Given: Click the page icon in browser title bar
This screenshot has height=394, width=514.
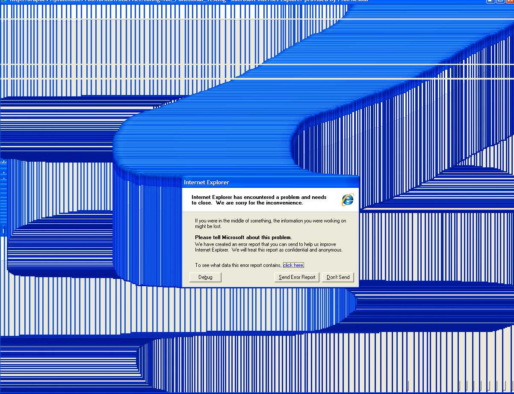Looking at the screenshot, I should [x=3, y=1].
